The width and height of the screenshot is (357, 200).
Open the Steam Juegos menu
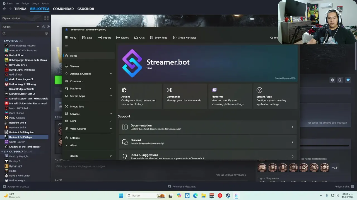click(36, 3)
